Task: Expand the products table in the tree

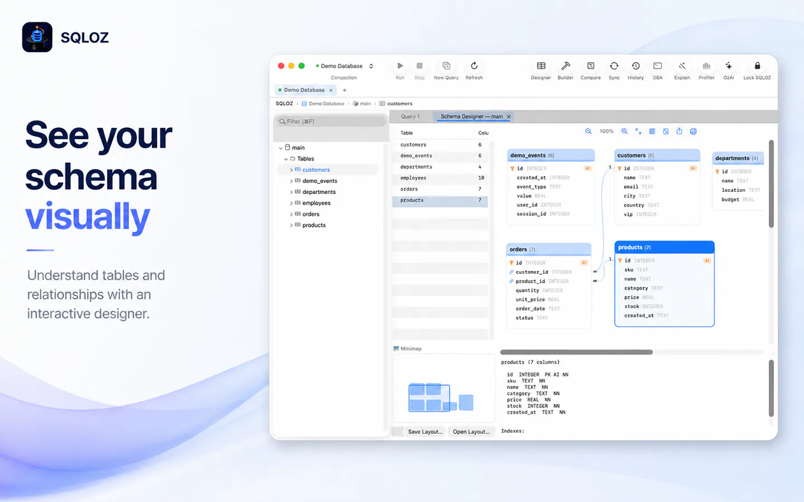Action: tap(291, 225)
